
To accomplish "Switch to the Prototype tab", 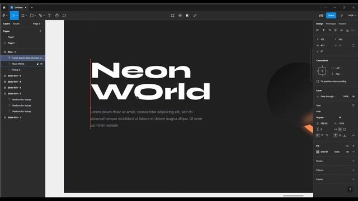I will pos(331,23).
